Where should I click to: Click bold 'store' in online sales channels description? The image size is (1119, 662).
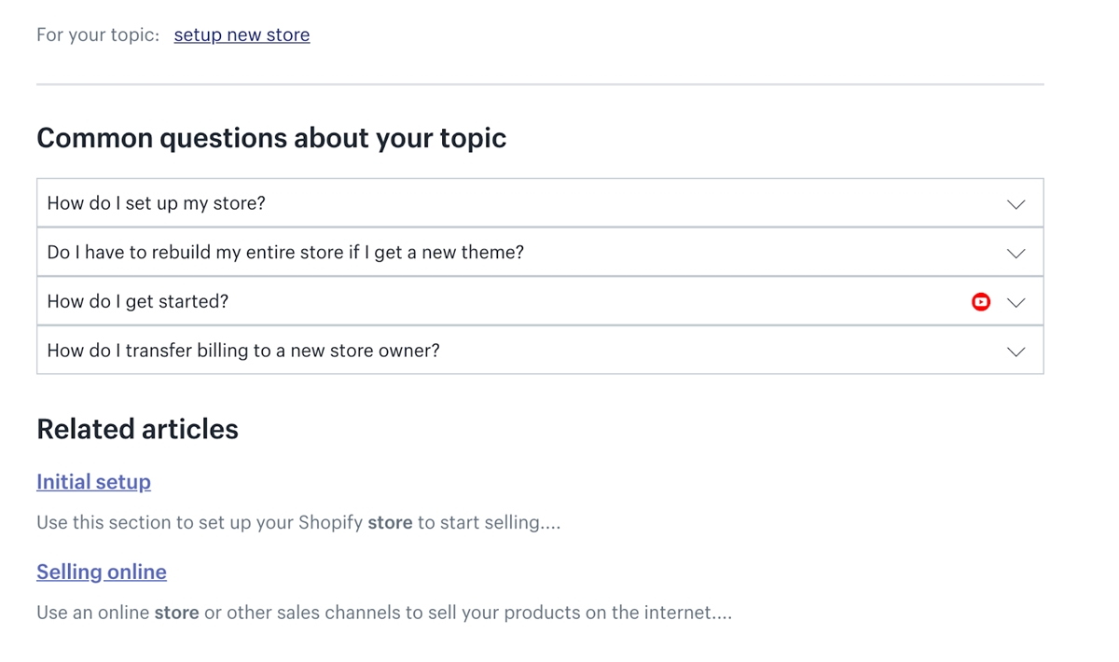[x=176, y=613]
